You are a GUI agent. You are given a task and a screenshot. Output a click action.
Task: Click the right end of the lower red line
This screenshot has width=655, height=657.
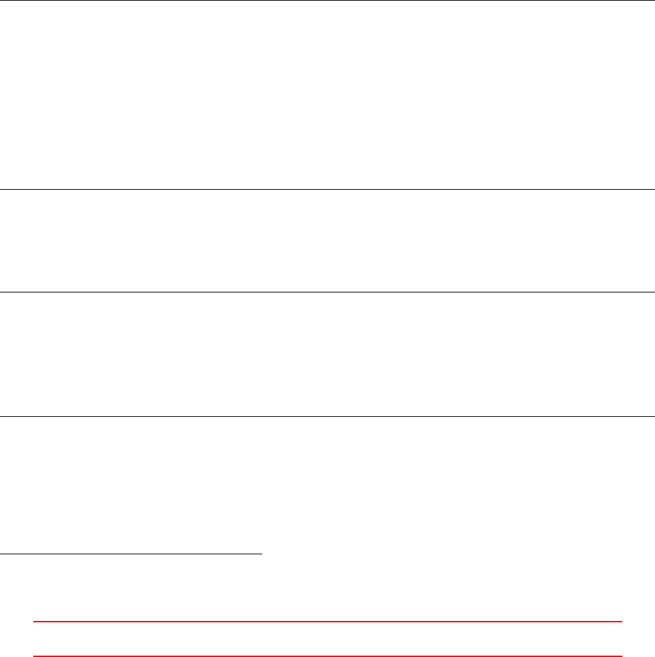pyautogui.click(x=622, y=656)
